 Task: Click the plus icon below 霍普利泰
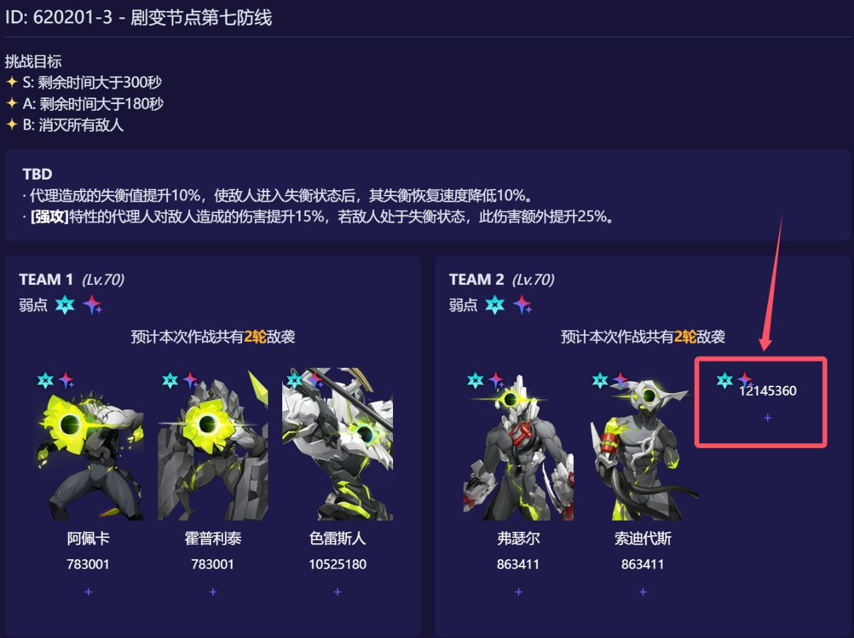point(213,592)
